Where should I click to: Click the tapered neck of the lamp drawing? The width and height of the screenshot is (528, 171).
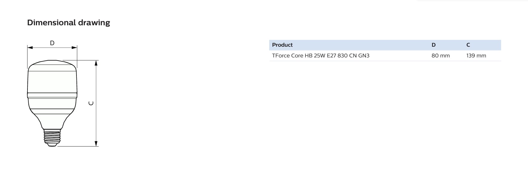[52, 121]
